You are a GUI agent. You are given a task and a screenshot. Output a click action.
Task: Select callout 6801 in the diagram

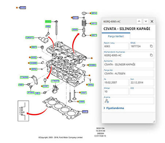coord(34,47)
